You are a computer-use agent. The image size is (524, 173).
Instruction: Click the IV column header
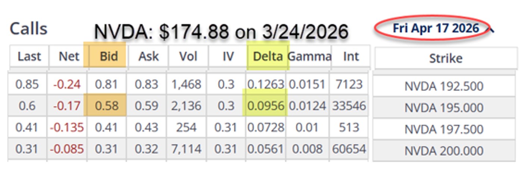[x=228, y=56]
